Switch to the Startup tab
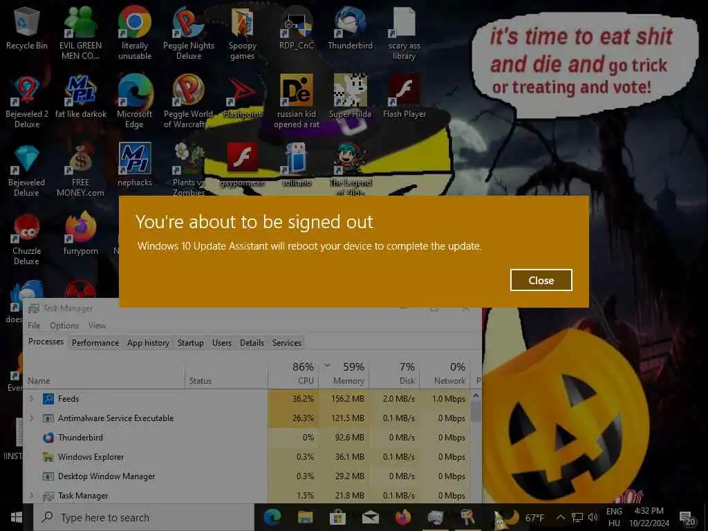The height and width of the screenshot is (531, 708). point(191,343)
